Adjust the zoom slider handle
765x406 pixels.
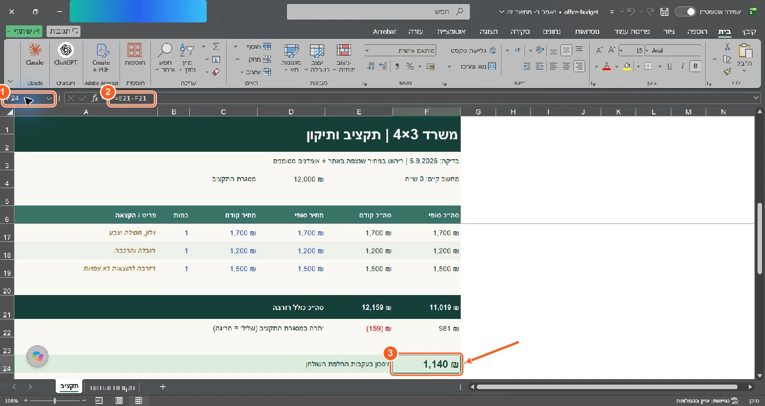click(54, 400)
